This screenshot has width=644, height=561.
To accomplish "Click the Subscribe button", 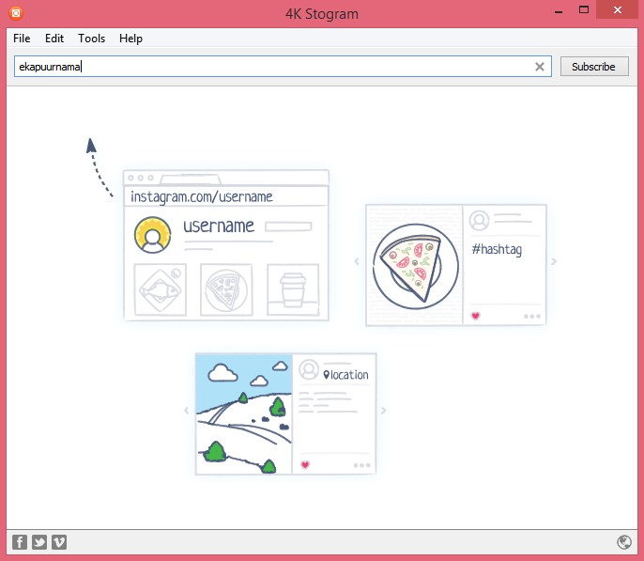I will click(594, 67).
